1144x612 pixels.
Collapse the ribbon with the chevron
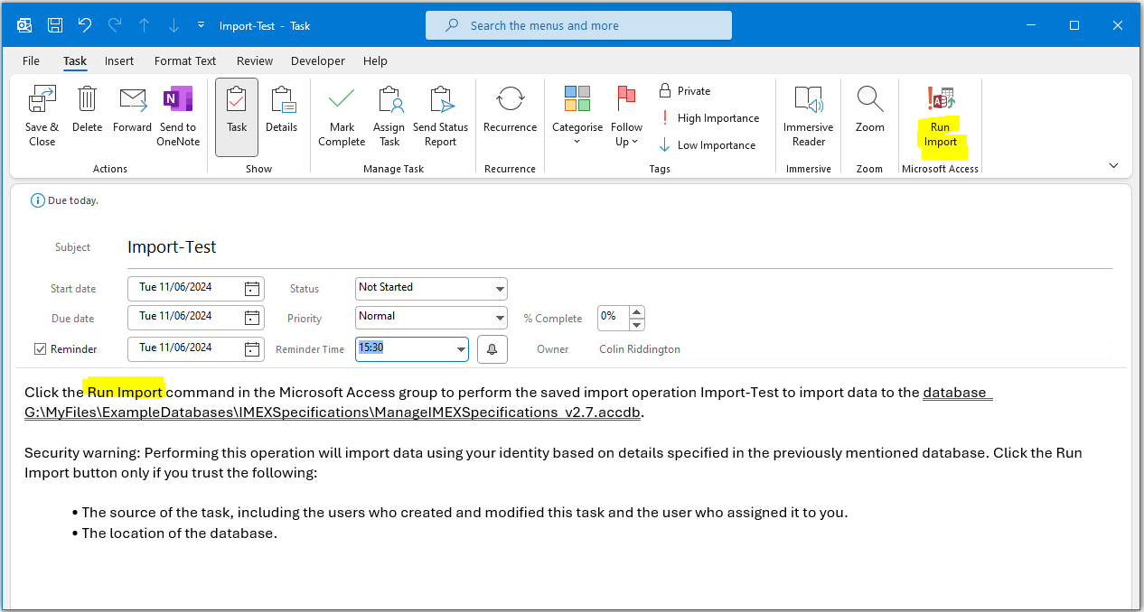click(x=1114, y=165)
